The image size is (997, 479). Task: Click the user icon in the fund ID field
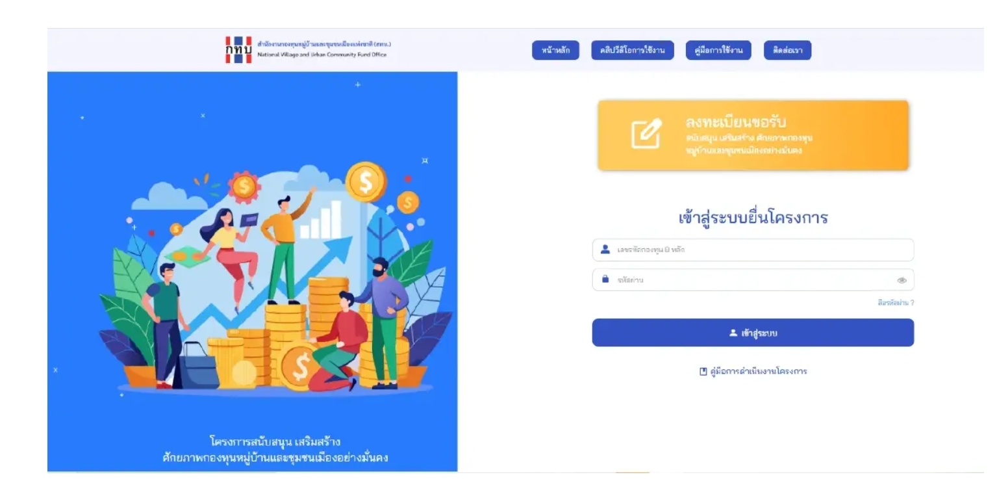click(605, 250)
